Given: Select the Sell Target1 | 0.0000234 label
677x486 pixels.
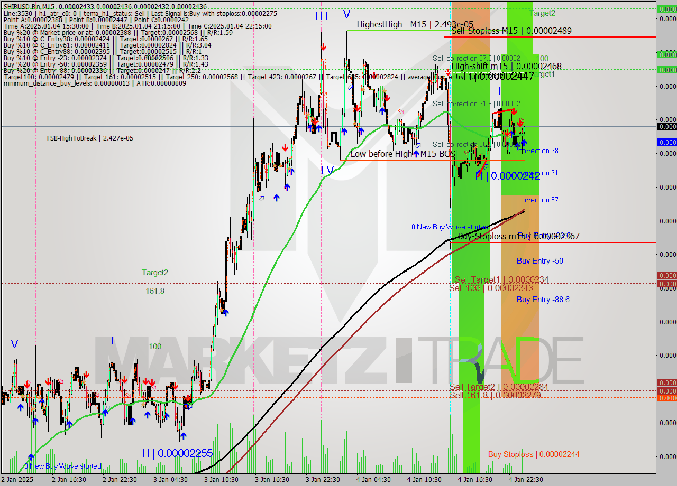Looking at the screenshot, I should (x=501, y=279).
